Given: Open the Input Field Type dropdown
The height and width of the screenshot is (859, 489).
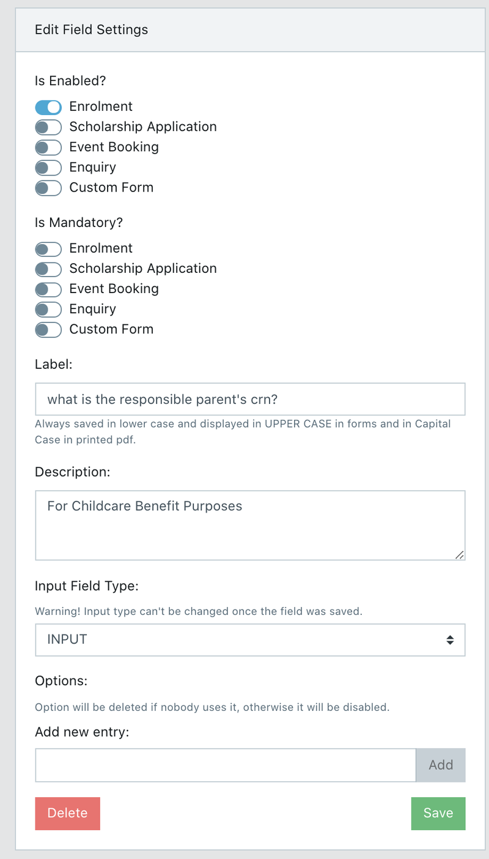Looking at the screenshot, I should coord(250,640).
